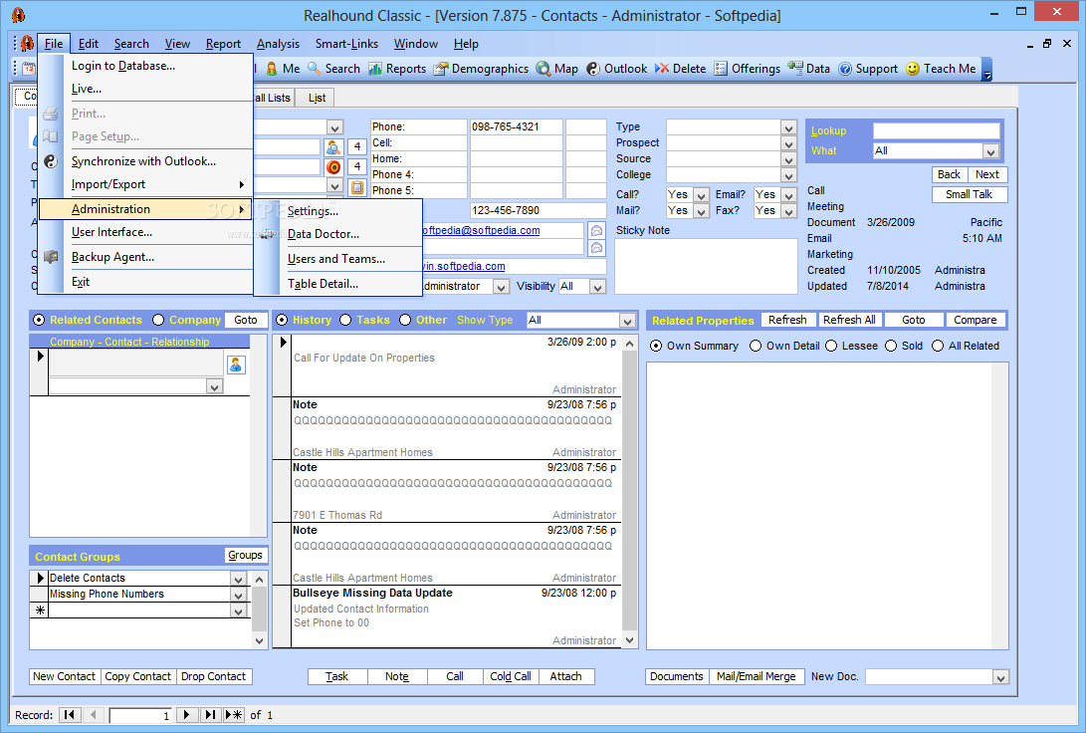
Task: Click the Small Talk button
Action: [969, 194]
